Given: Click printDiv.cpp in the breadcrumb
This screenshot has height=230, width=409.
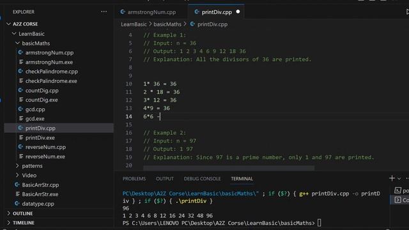Looking at the screenshot, I should click(x=212, y=24).
